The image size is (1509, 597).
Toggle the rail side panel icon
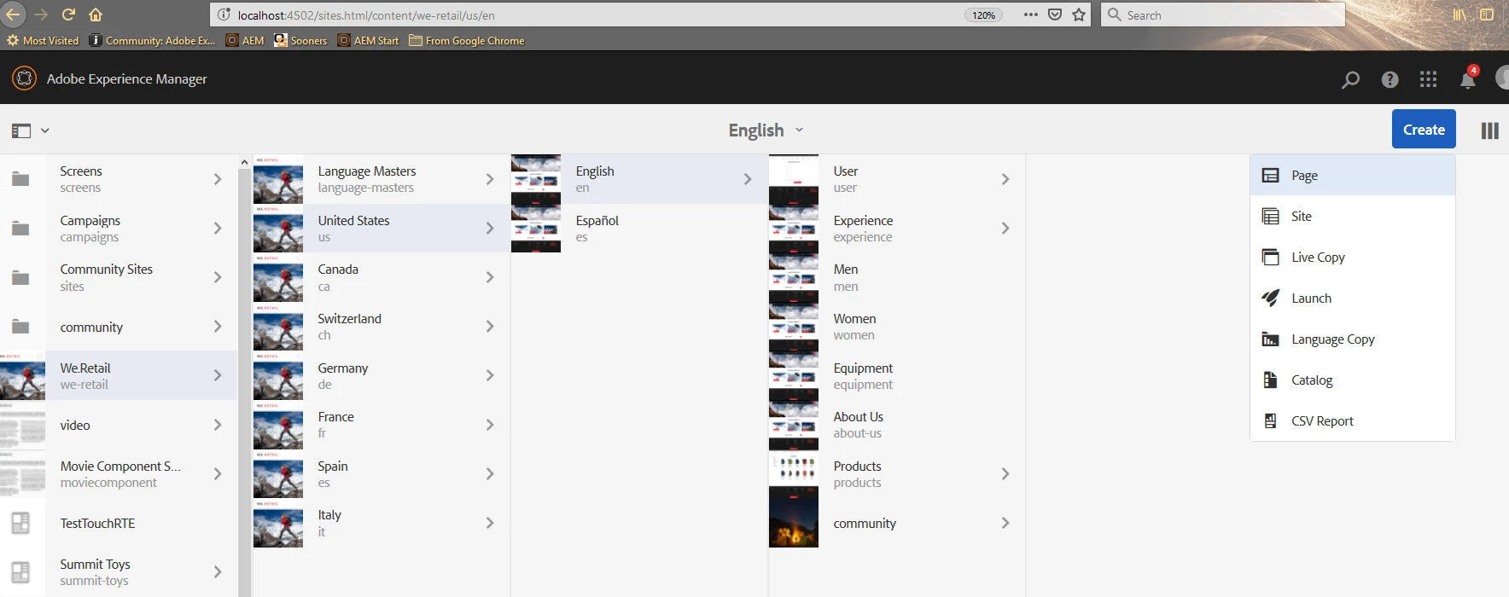(21, 130)
